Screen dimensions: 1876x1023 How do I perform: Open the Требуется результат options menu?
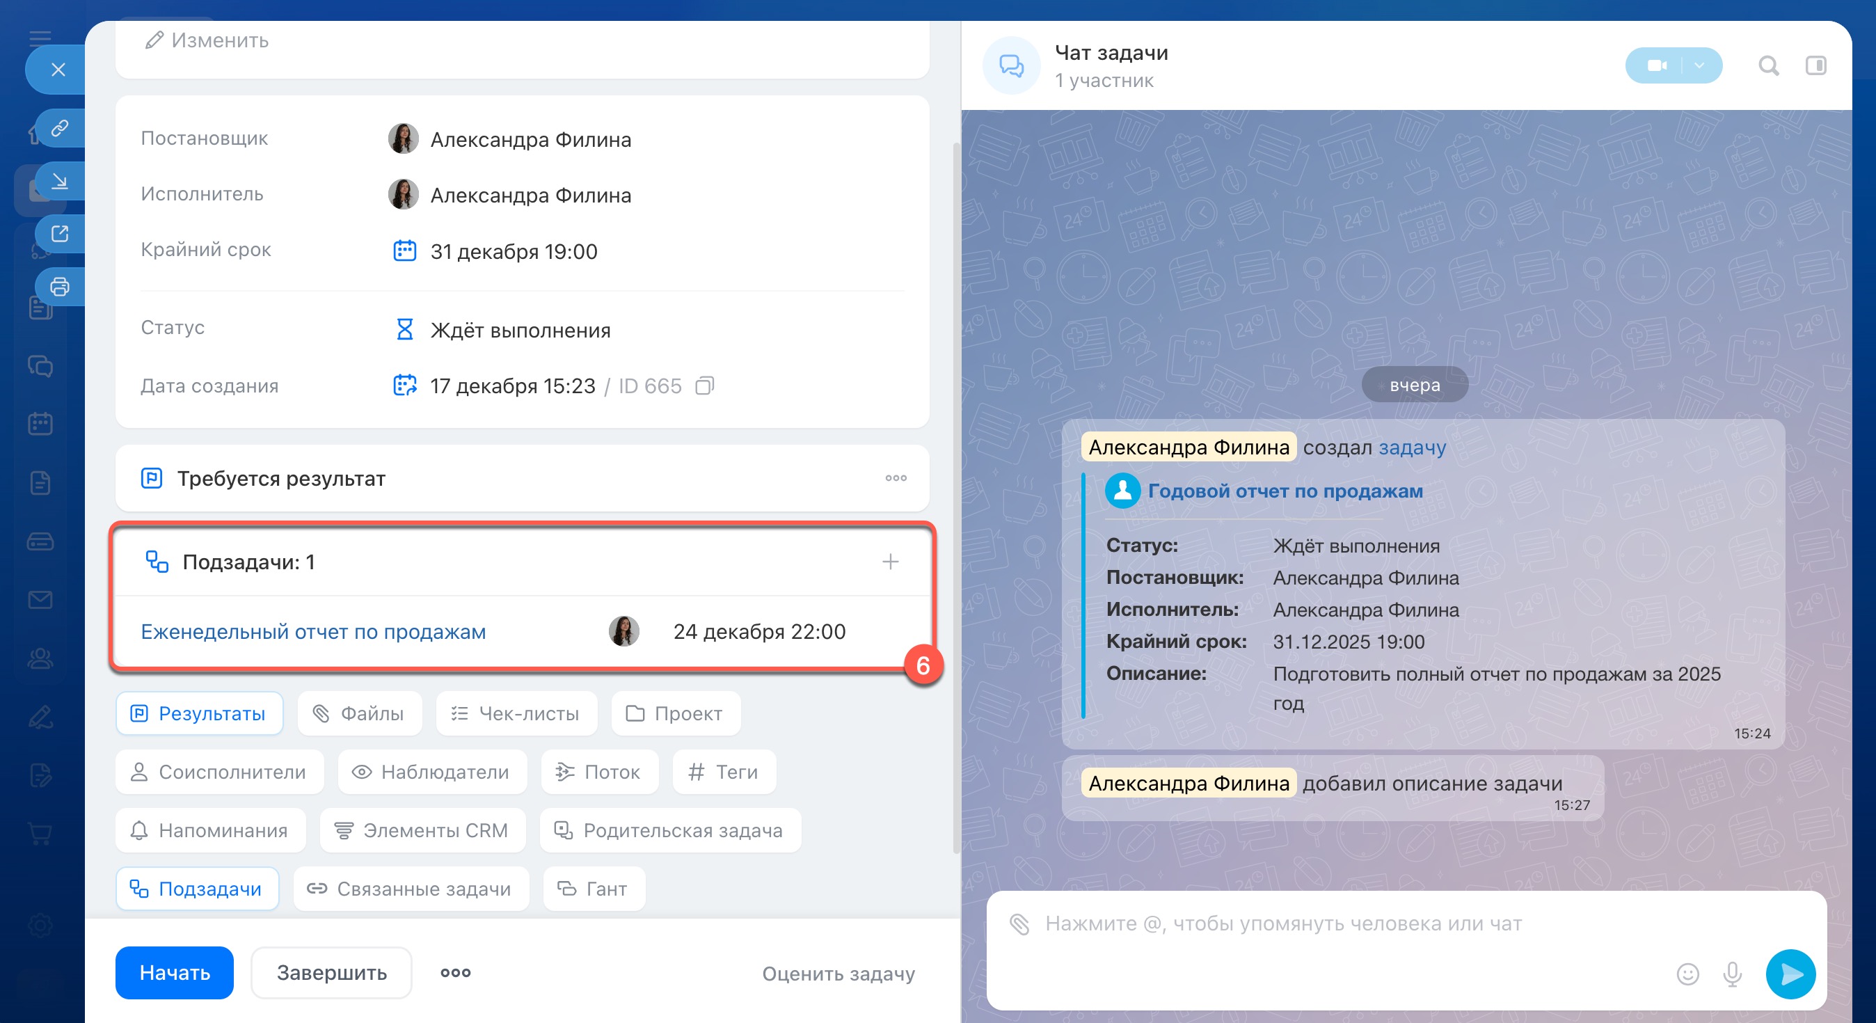[896, 478]
